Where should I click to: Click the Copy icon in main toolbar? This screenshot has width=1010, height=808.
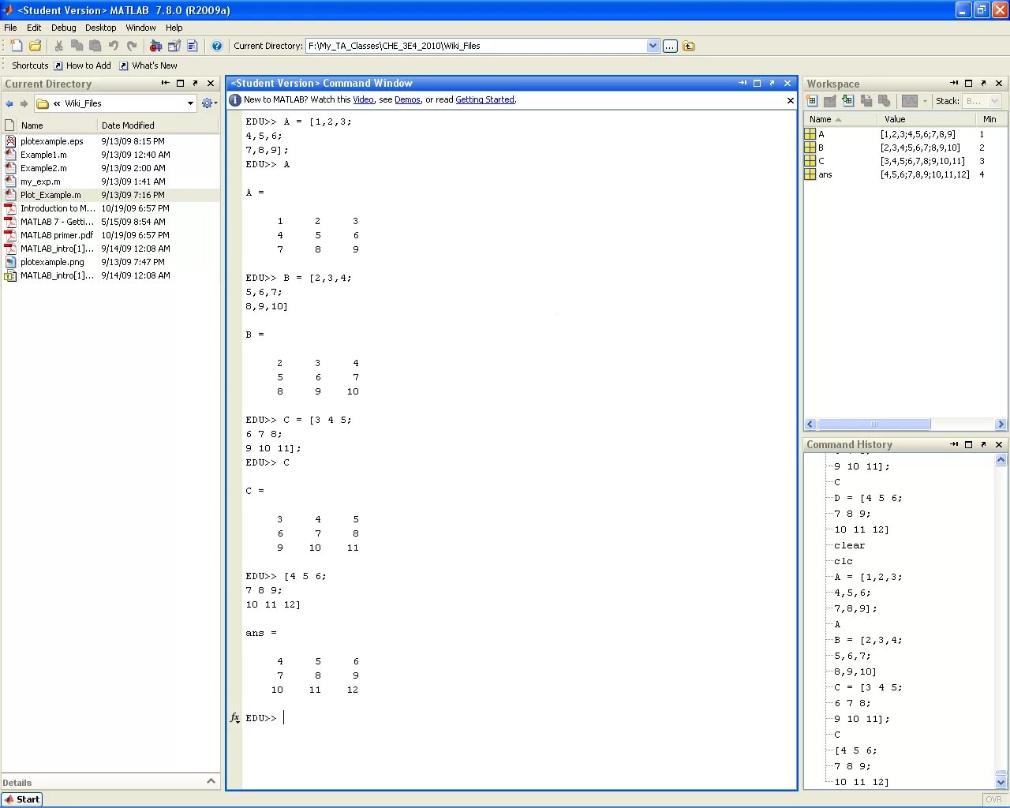click(77, 46)
